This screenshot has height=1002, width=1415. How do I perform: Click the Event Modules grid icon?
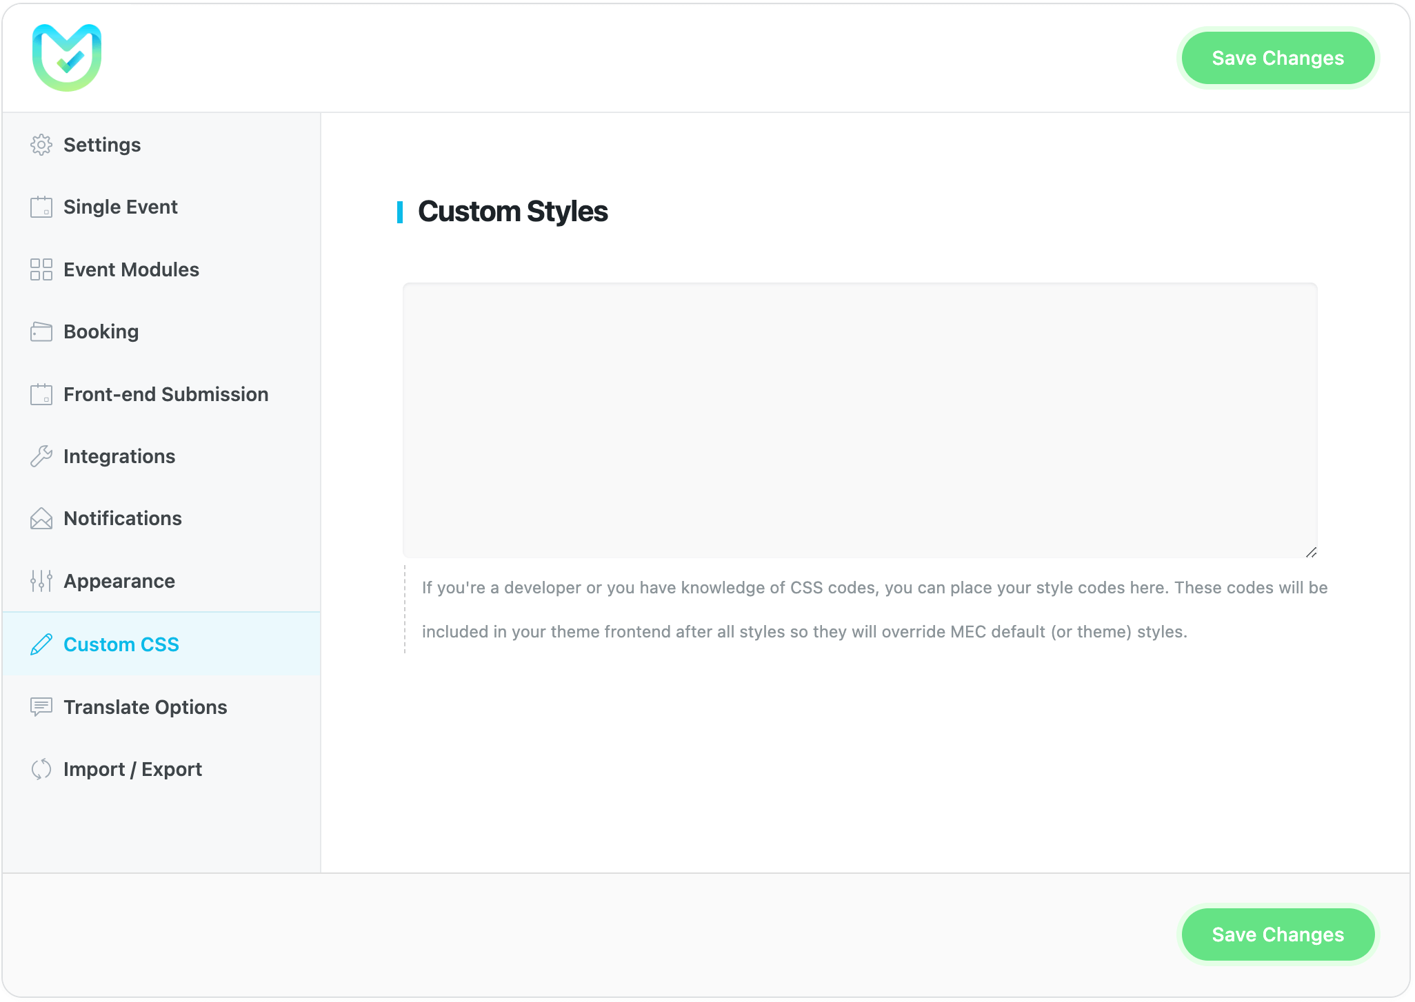click(41, 269)
